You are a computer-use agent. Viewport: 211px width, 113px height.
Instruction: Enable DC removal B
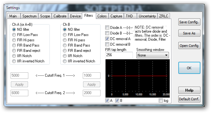[x=107, y=44]
